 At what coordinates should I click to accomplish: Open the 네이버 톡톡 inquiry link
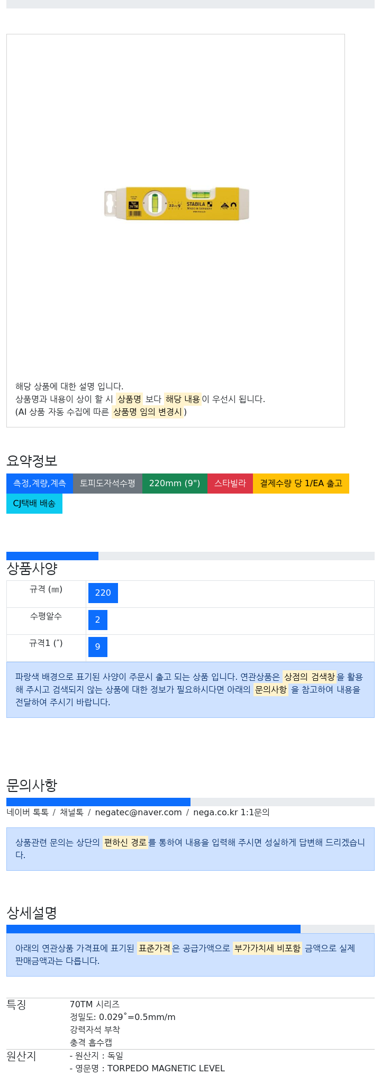(x=28, y=813)
